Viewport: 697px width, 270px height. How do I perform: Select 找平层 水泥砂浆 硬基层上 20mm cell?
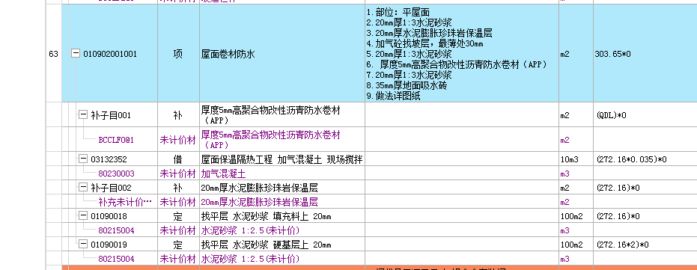click(282, 245)
